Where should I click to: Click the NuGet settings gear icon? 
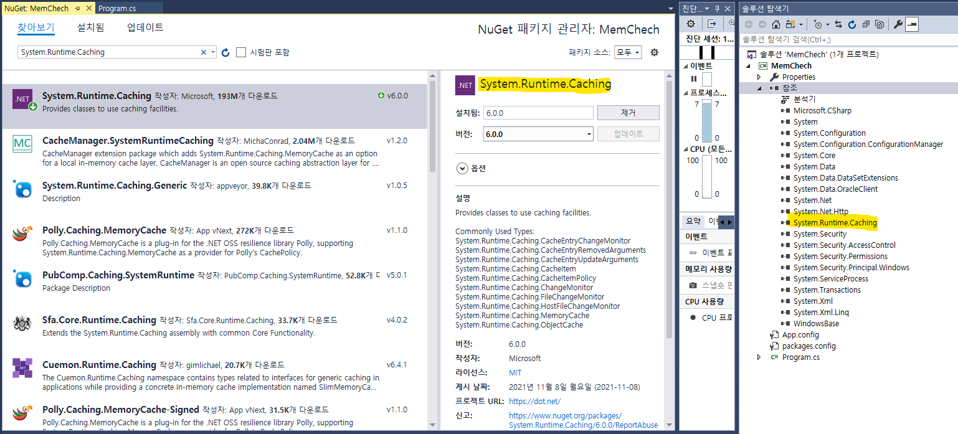[x=653, y=52]
